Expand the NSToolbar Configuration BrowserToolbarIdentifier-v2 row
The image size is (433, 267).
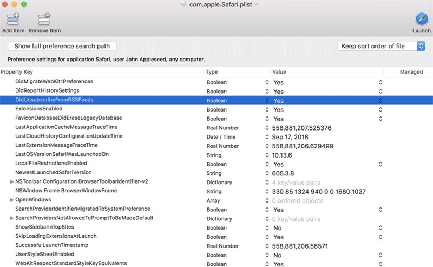(x=11, y=181)
